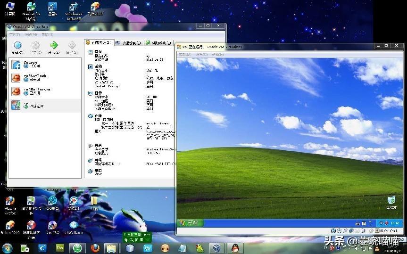The width and height of the screenshot is (407, 254).
Task: Open the Navicat for MySQL desktop shortcut
Action: point(32,11)
